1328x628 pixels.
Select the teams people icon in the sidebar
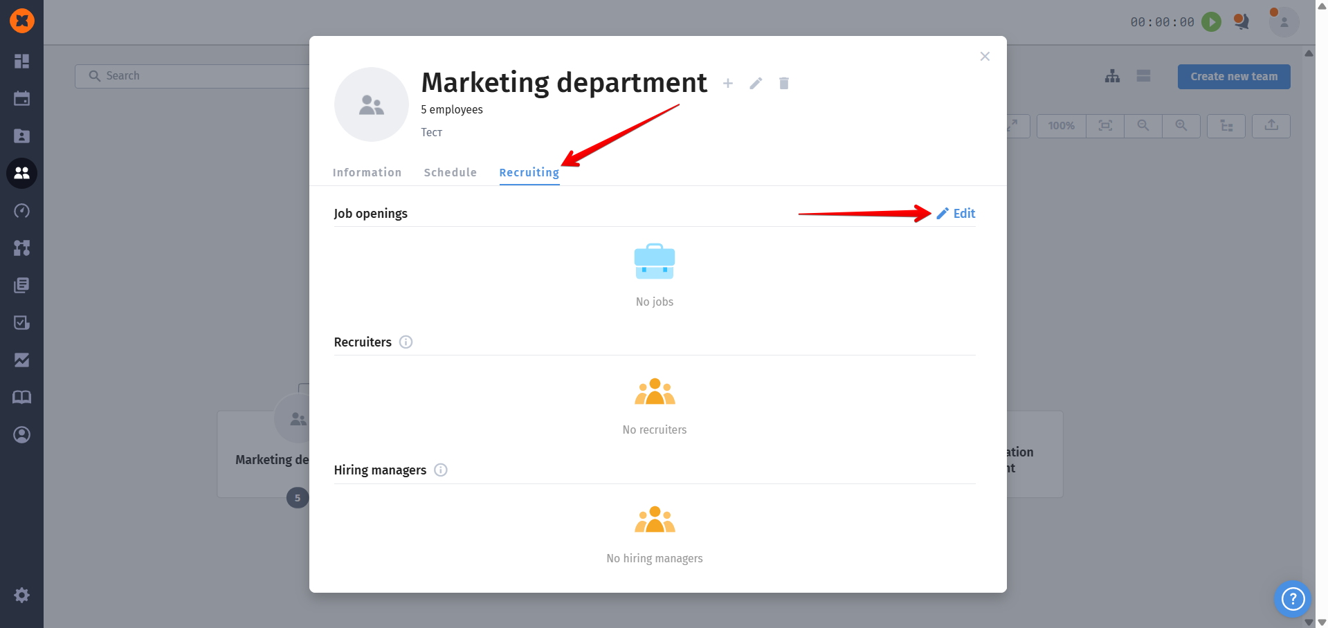pos(21,173)
